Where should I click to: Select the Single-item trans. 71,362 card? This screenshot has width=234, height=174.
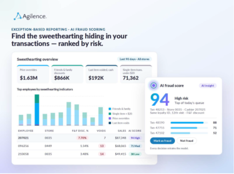pos(136,74)
